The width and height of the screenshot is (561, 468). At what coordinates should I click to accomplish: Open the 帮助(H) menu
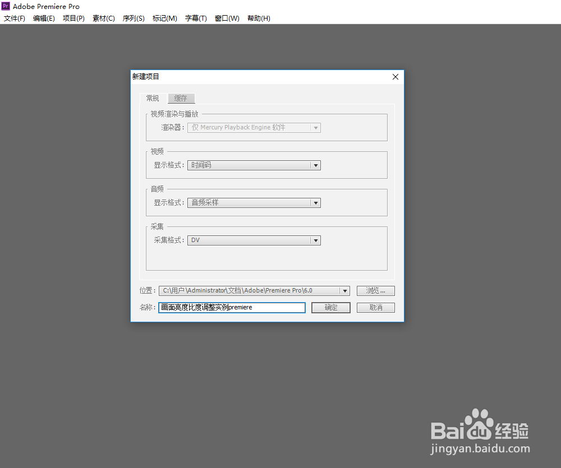[x=259, y=18]
